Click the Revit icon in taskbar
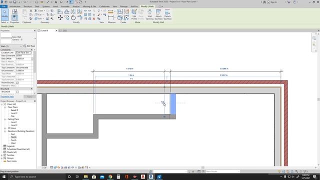 click(x=151, y=176)
